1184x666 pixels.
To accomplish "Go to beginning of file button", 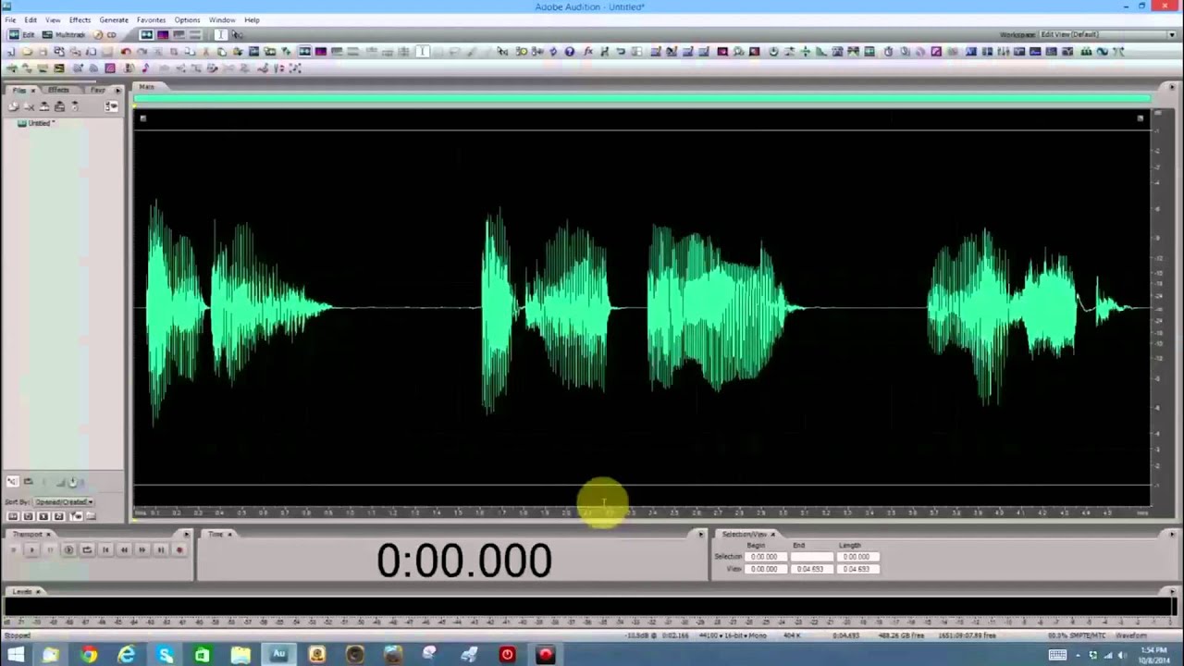I will (105, 549).
